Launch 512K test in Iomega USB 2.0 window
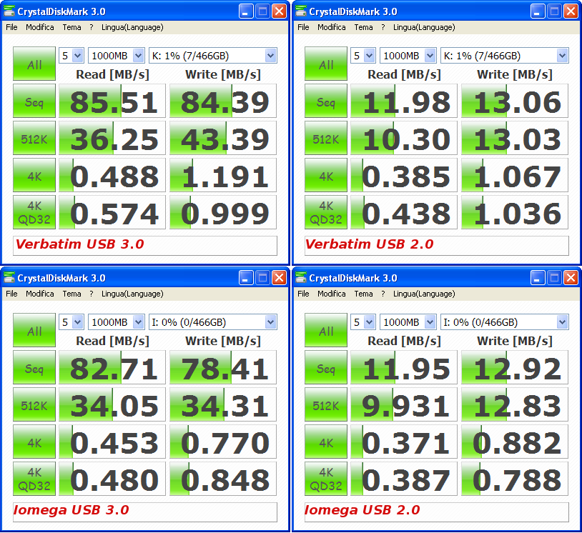This screenshot has width=582, height=533. coord(326,404)
